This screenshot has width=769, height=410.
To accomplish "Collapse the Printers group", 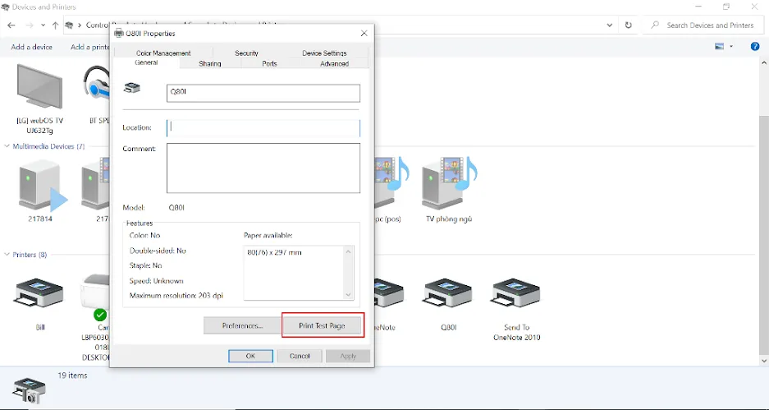I will click(x=7, y=255).
